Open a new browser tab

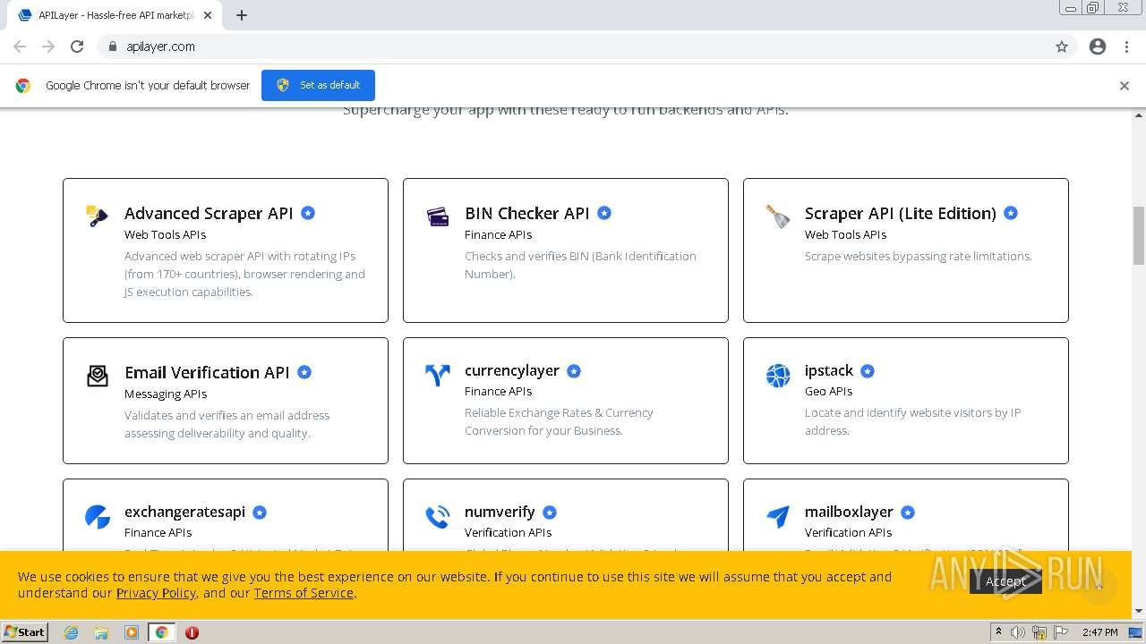242,15
